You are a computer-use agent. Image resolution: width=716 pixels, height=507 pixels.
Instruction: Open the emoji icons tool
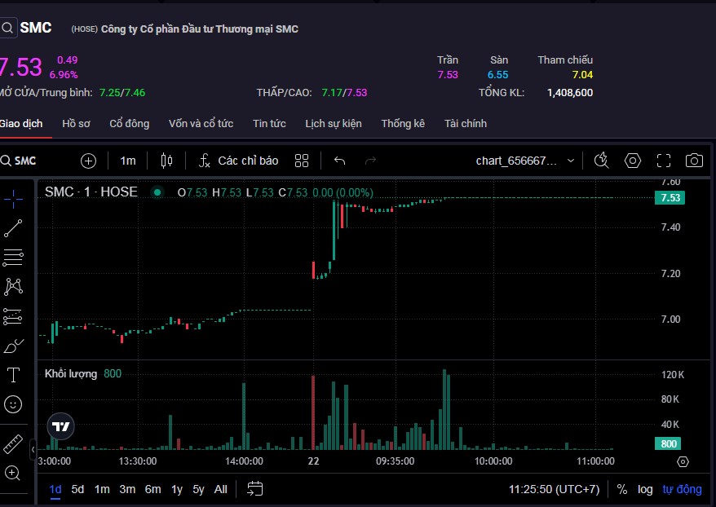(x=13, y=404)
